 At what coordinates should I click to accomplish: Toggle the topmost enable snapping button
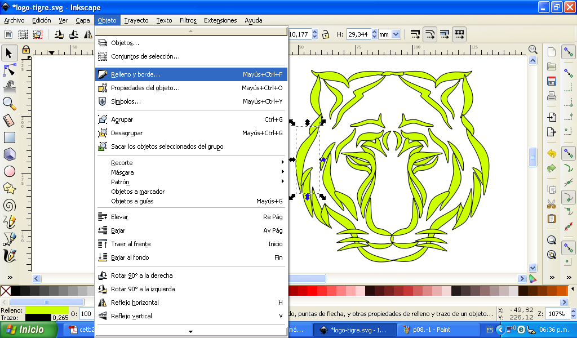569,52
